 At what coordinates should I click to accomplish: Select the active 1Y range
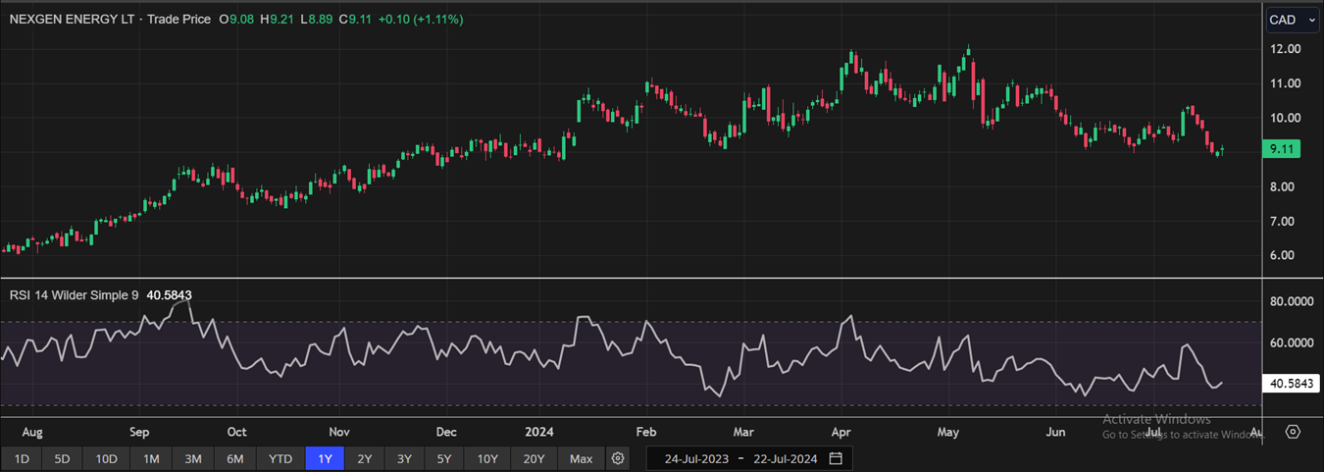coord(325,458)
